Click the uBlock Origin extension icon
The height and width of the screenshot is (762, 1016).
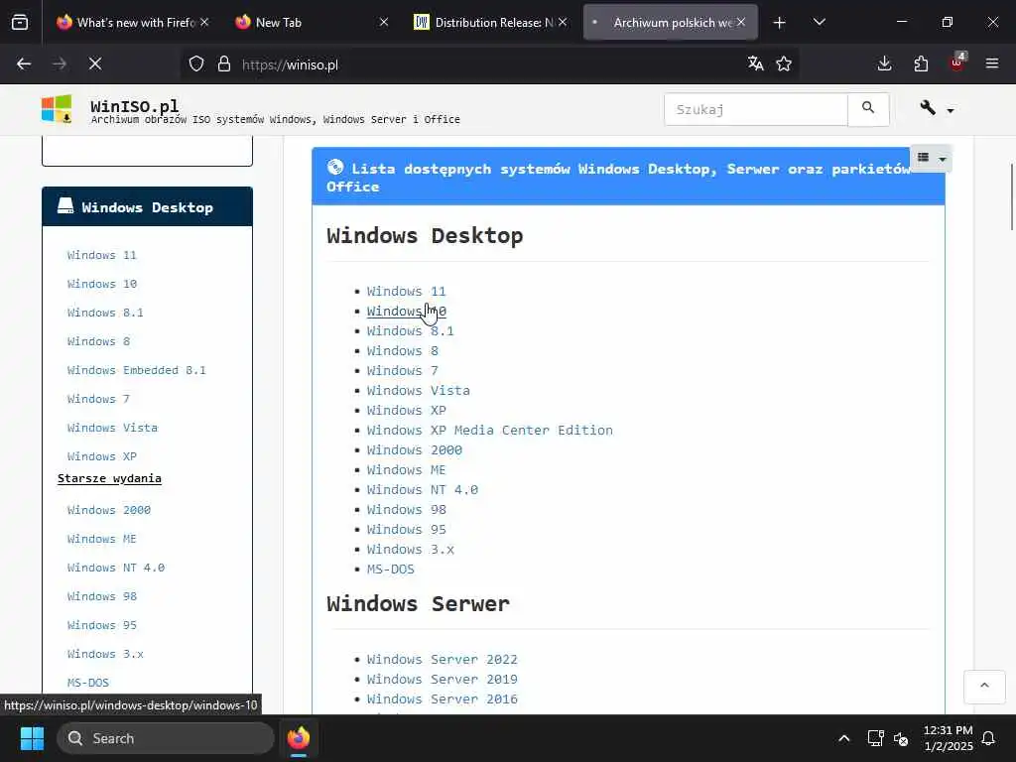(957, 63)
